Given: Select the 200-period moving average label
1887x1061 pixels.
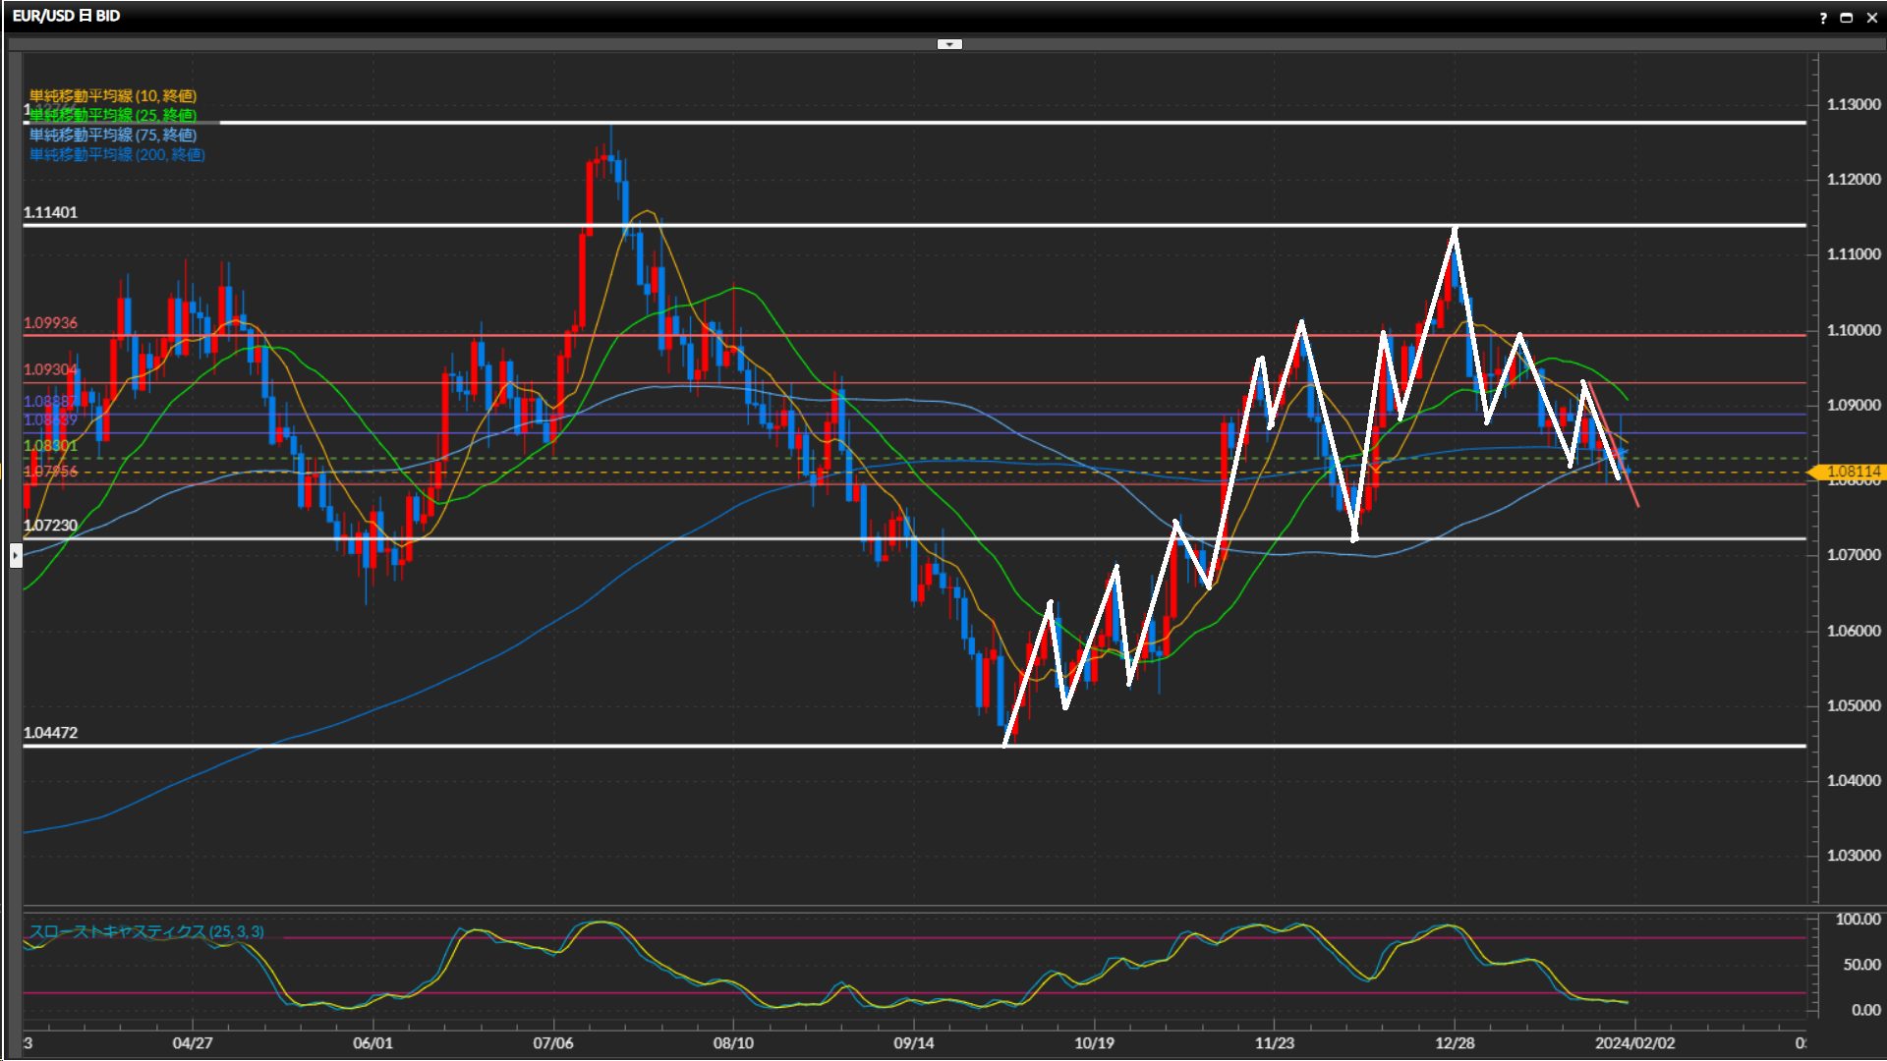Looking at the screenshot, I should coord(117,154).
